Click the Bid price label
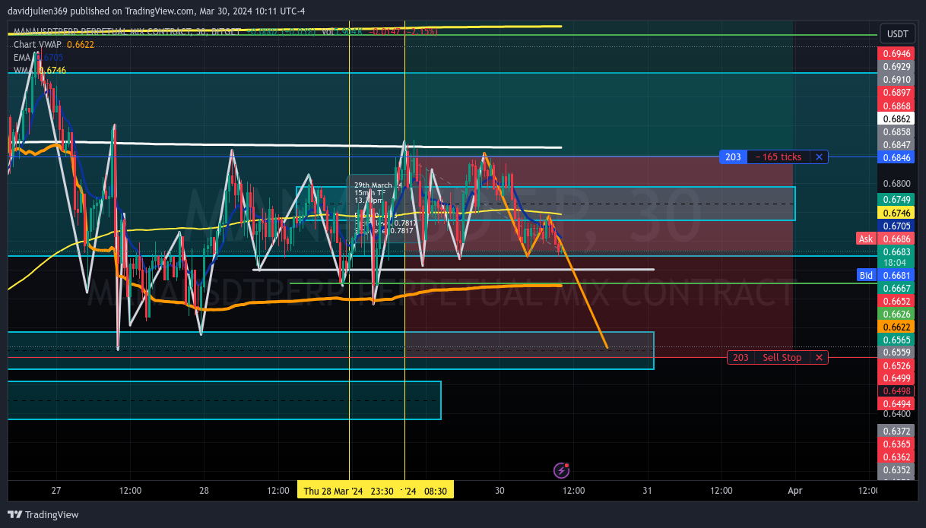 pyautogui.click(x=866, y=275)
